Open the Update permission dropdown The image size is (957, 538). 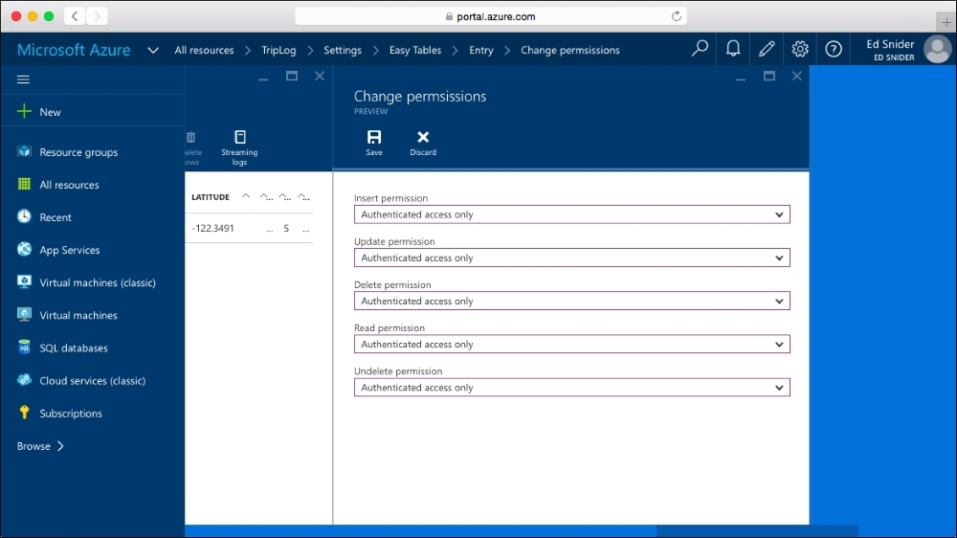click(x=572, y=258)
